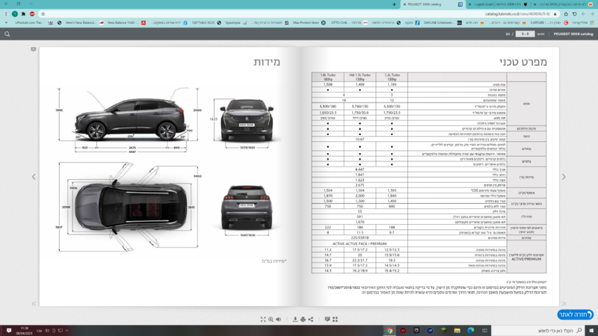598x336 pixels.
Task: Click the blue 'חזרה לאתר' button
Action: 575,314
